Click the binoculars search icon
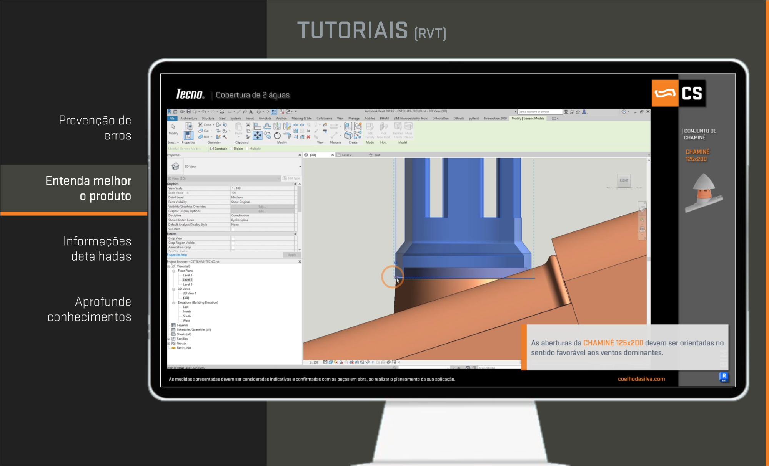The image size is (769, 466). (566, 112)
